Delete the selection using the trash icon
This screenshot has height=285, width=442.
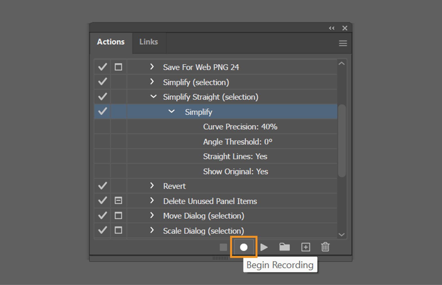(325, 247)
